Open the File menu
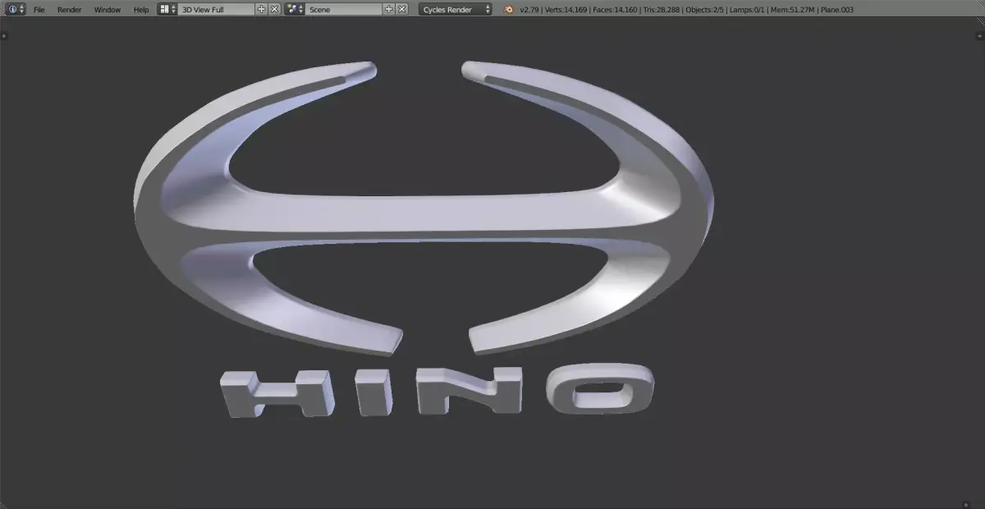Image resolution: width=985 pixels, height=509 pixels. point(39,10)
